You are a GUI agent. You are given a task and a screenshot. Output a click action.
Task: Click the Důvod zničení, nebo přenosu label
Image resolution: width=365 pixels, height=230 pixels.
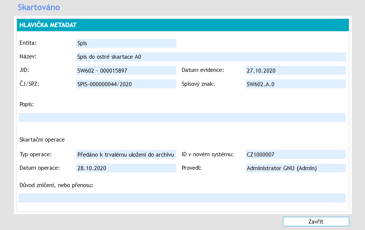(x=56, y=185)
